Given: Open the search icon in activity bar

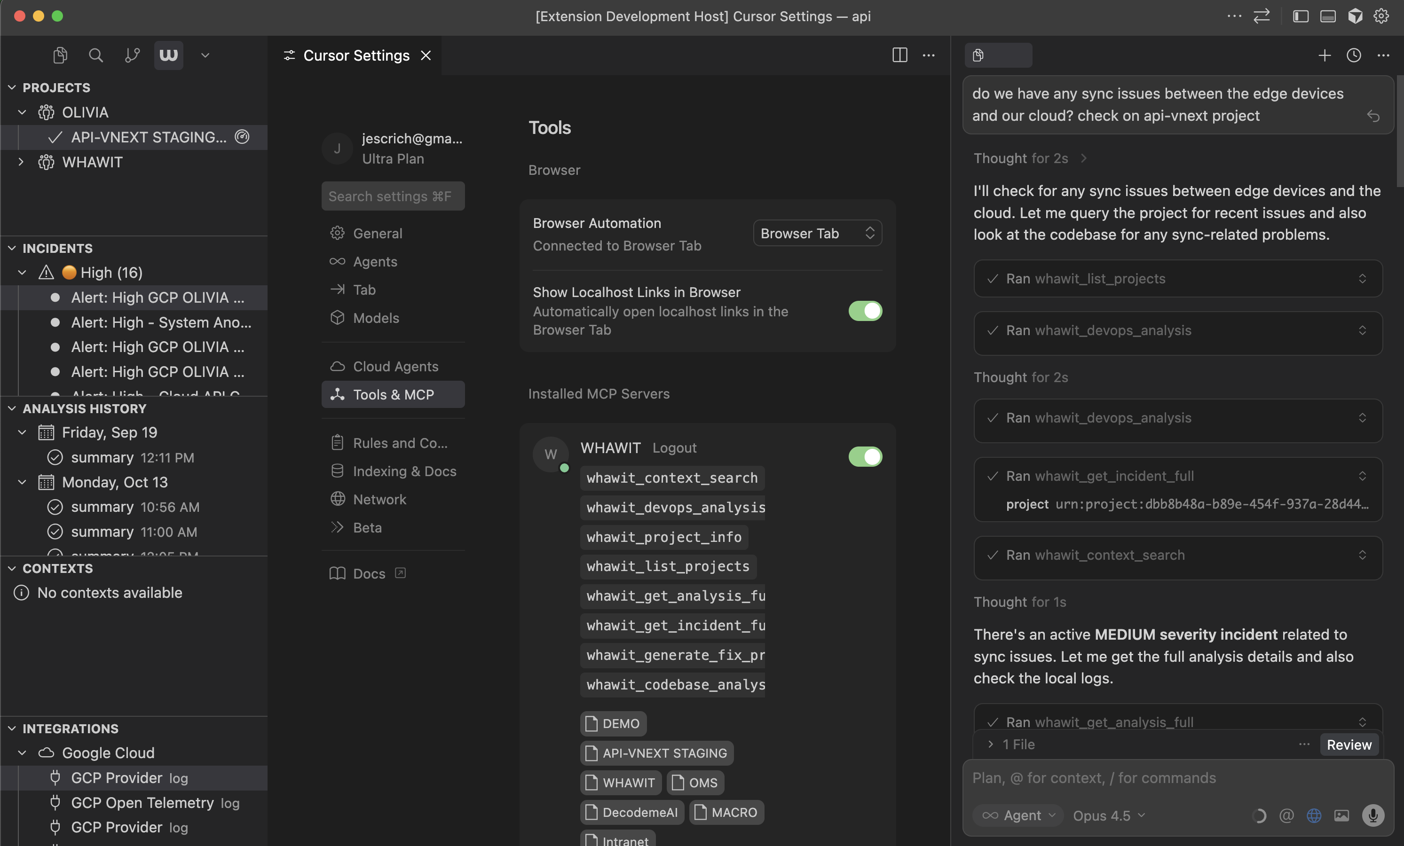Looking at the screenshot, I should (x=96, y=55).
